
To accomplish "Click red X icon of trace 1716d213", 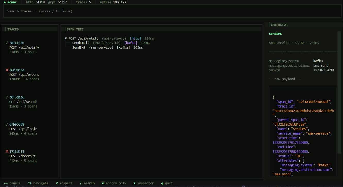I will 7,152.
